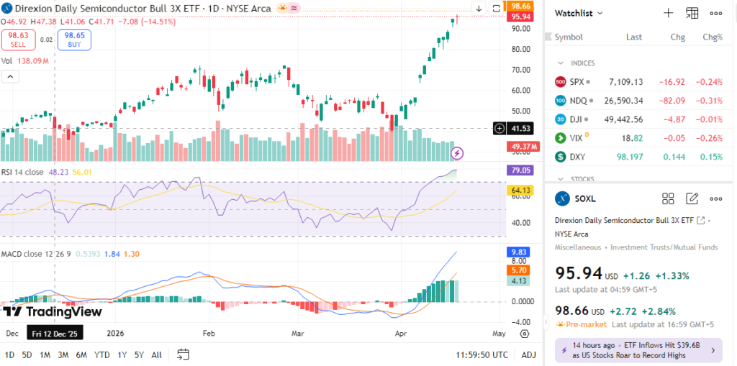Click the 98.65 BUY button
Image resolution: width=737 pixels, height=366 pixels.
pos(74,39)
